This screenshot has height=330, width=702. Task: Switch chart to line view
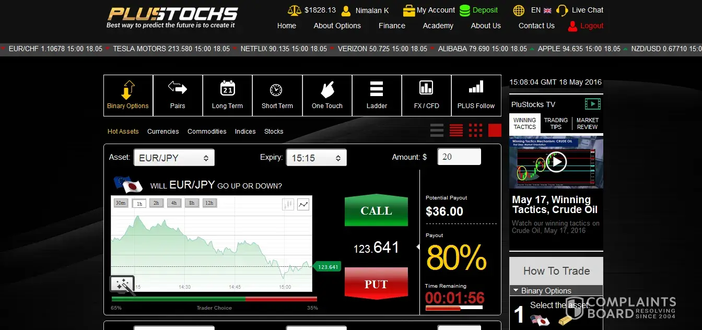click(303, 205)
